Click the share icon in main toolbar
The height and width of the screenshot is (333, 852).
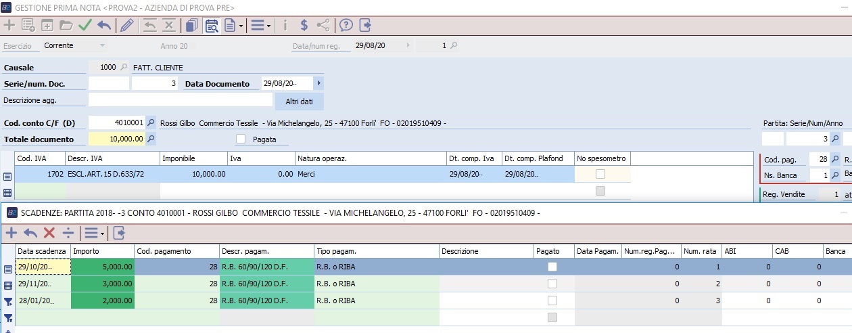(x=323, y=26)
